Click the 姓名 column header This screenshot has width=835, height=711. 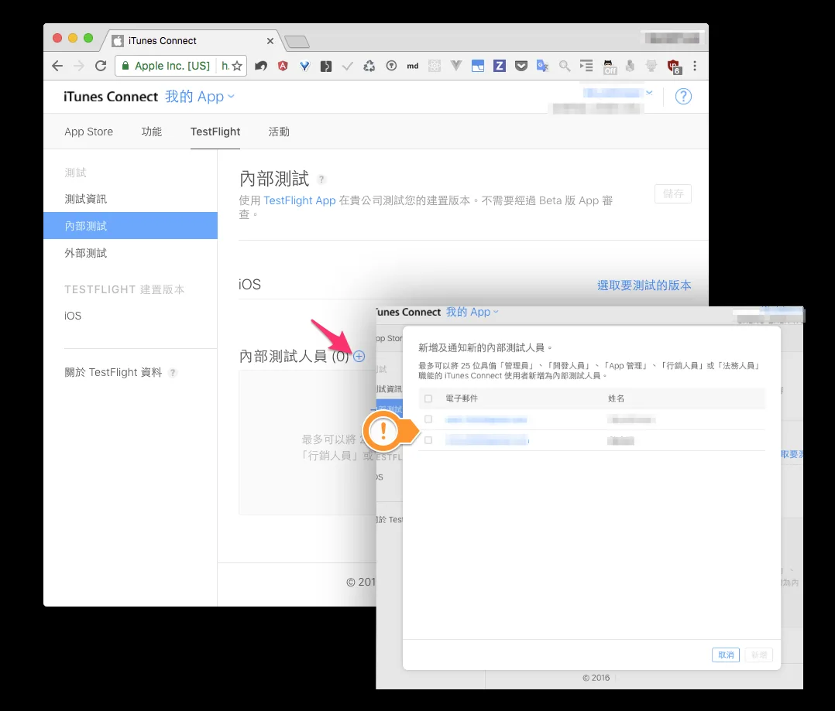pos(616,398)
